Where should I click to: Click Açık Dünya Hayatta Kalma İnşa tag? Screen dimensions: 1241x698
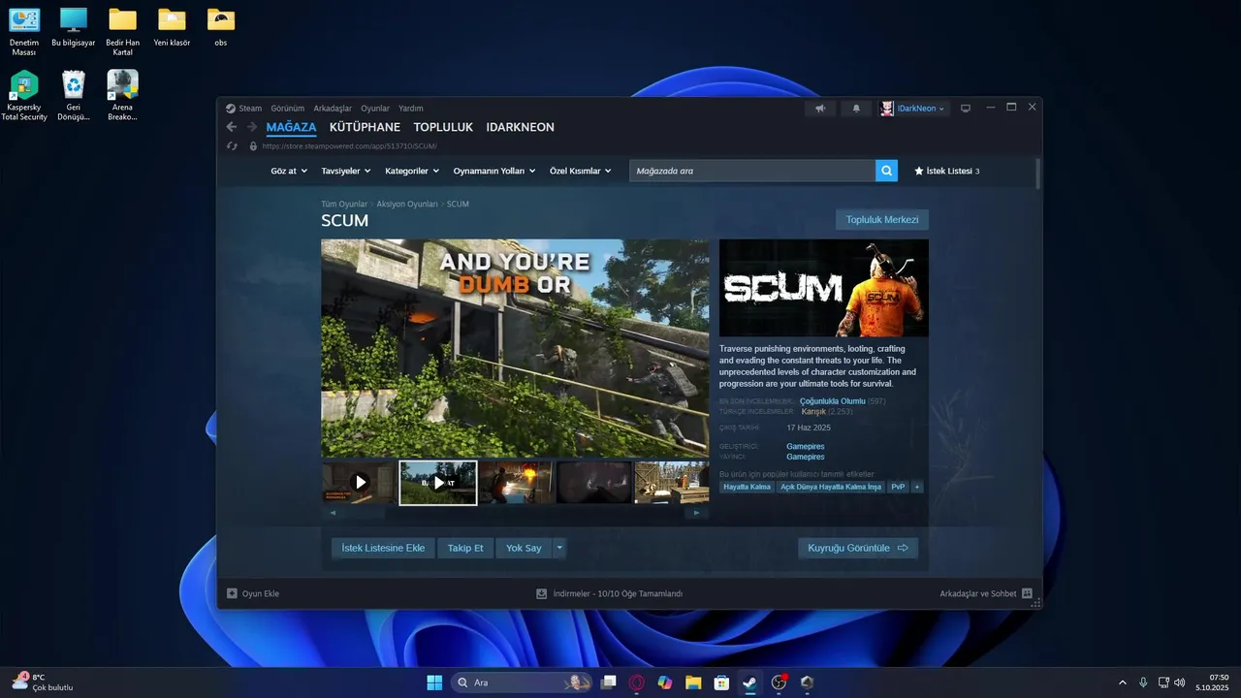(x=831, y=487)
